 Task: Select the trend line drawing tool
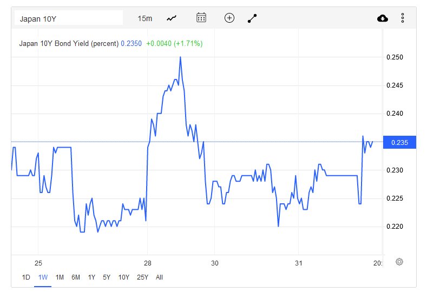252,18
